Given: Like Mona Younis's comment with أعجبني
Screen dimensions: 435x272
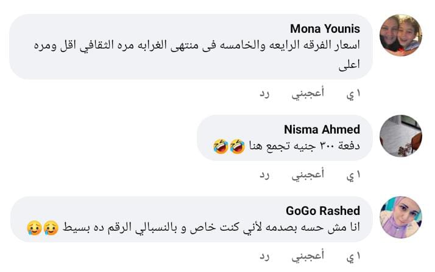Looking at the screenshot, I should [308, 93].
